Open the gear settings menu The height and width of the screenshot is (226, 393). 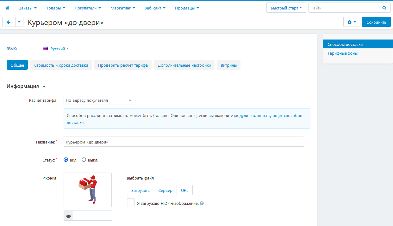pyautogui.click(x=352, y=22)
